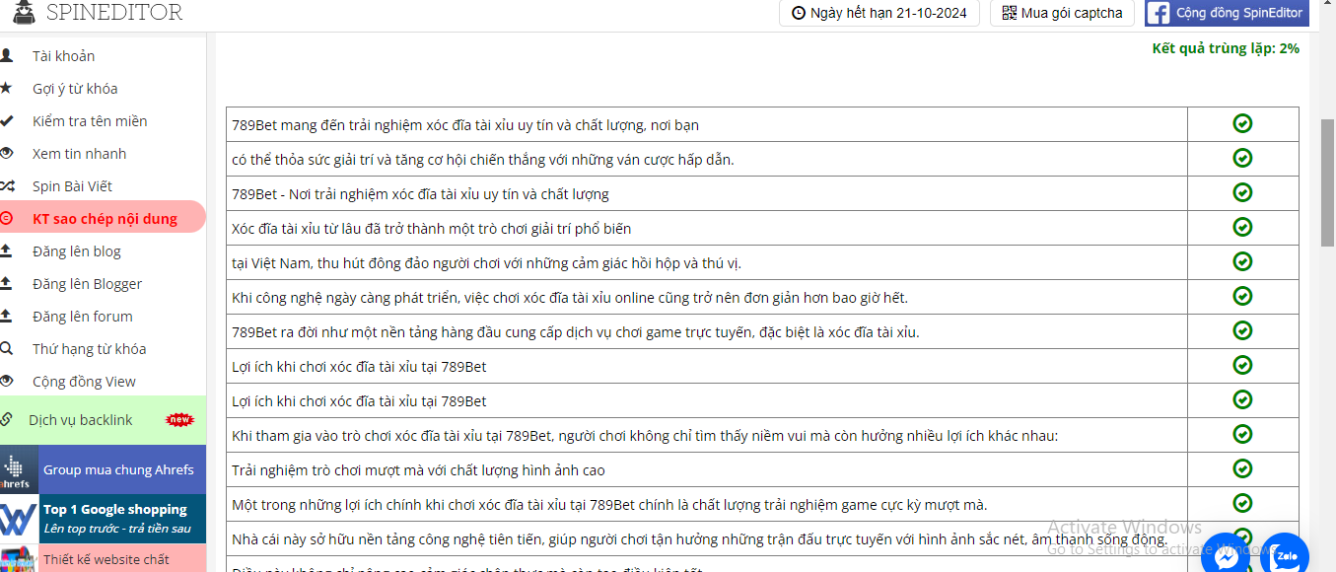The image size is (1336, 572).
Task: Select KT sao chép nội dung
Action: (x=105, y=219)
